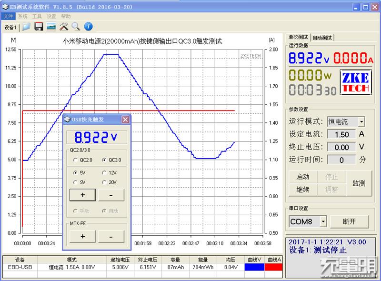This screenshot has height=281, width=381.
Task: Click the 恒电流 1.50A 0.00V mode cell
Action: pyautogui.click(x=72, y=267)
